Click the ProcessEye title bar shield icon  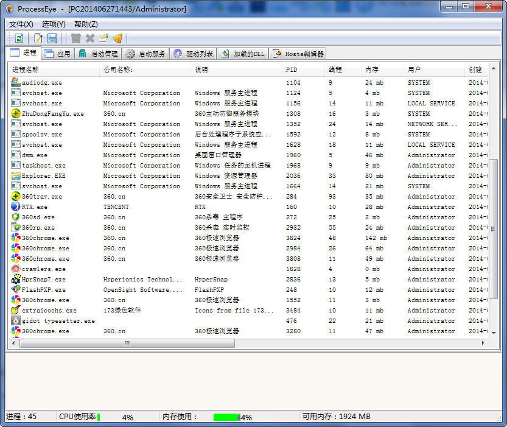(x=10, y=9)
